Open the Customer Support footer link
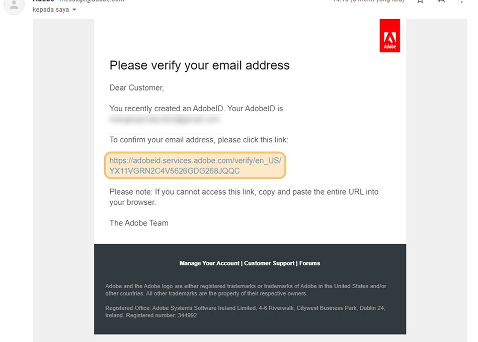 click(x=269, y=263)
